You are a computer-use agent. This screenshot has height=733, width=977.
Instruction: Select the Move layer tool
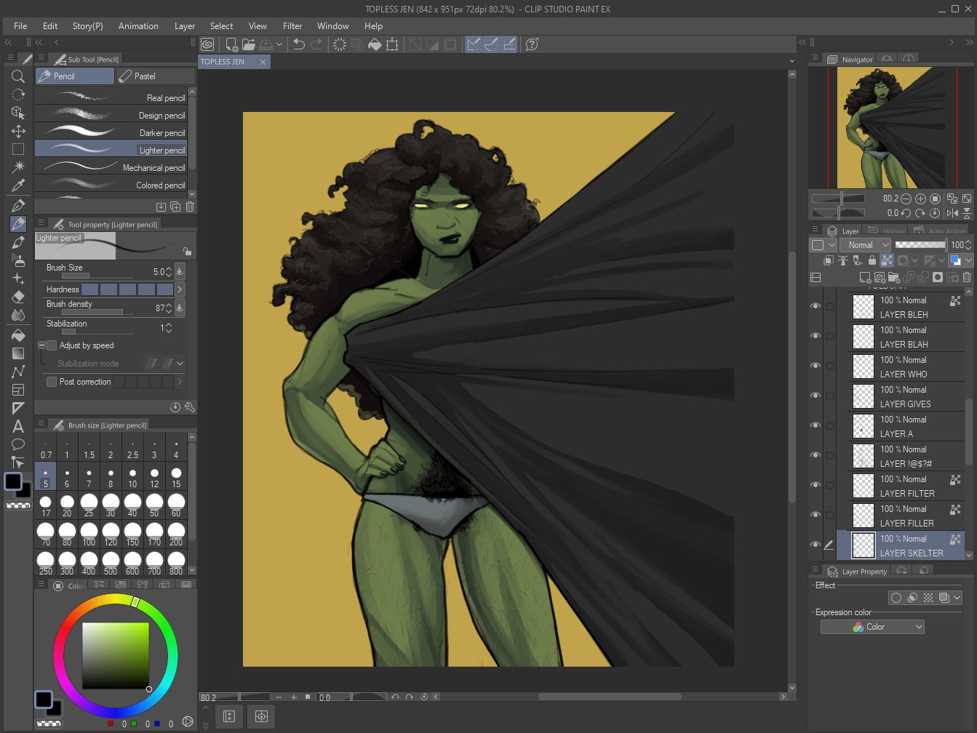(18, 131)
